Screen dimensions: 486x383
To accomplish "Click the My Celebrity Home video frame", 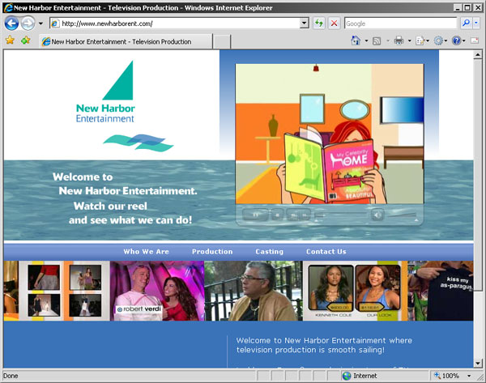I will point(330,134).
